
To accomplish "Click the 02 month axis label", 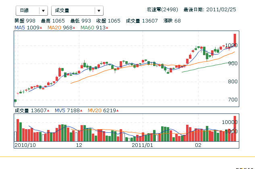I will (198, 145).
